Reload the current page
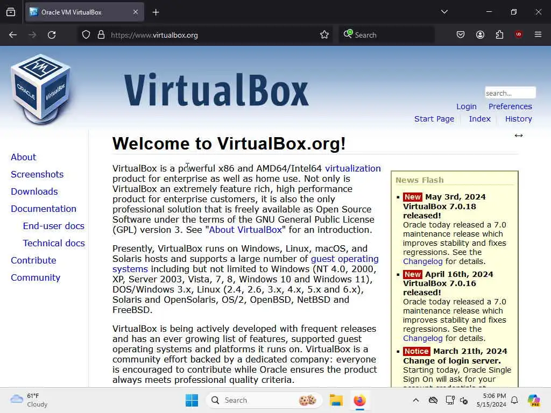Screen dimensions: 551x413 click(x=52, y=35)
